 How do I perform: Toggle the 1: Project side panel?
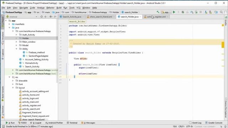(x=2, y=22)
